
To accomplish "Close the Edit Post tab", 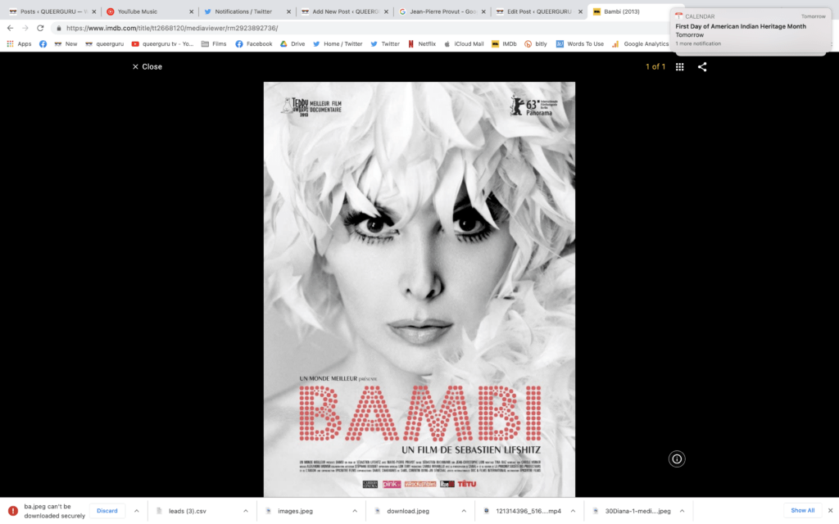I will click(x=581, y=11).
